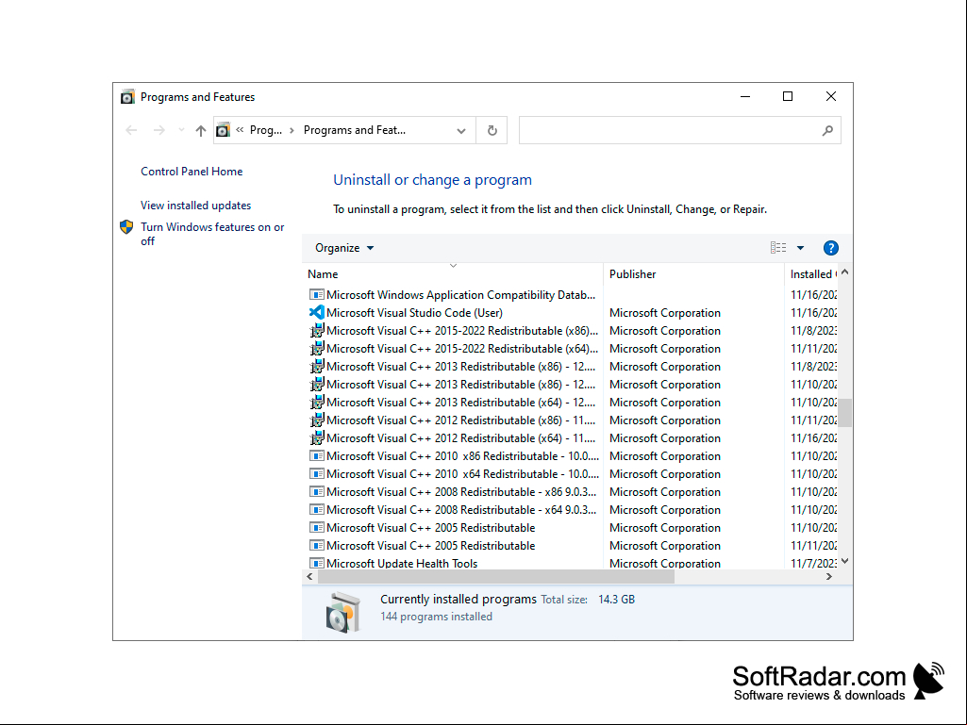Click the horizontal scrollbar thumb

(x=496, y=576)
